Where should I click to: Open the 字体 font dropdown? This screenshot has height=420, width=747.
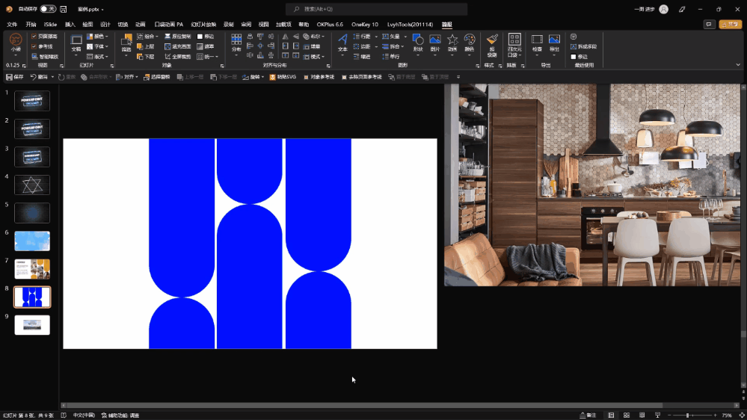pos(98,46)
